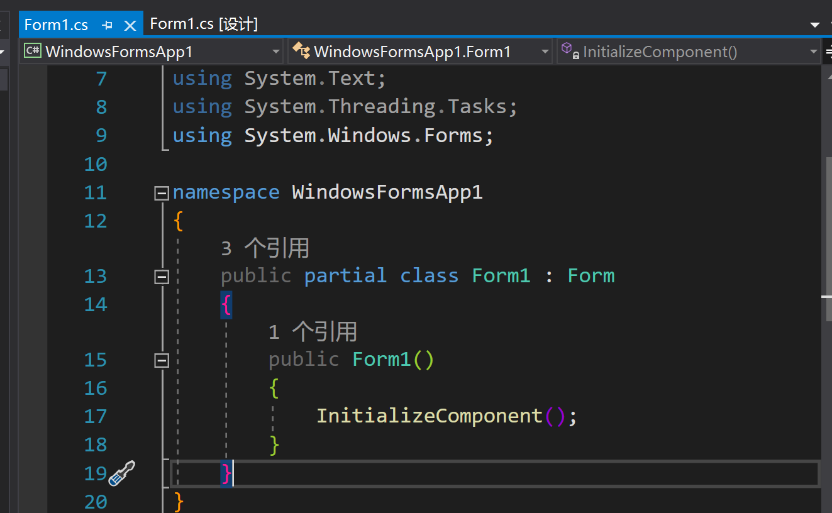
Task: Click System.Threading.Tasks in using line 8
Action: [x=375, y=107]
